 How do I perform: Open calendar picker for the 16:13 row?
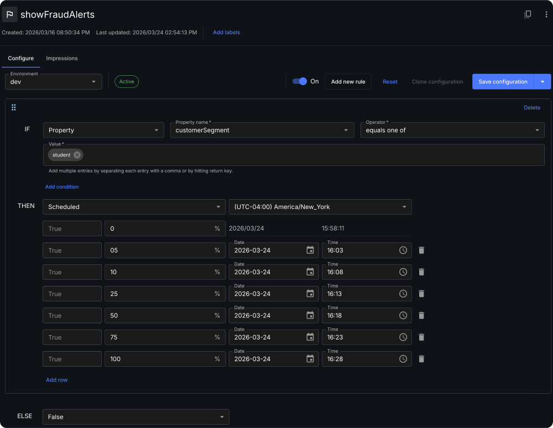click(x=310, y=294)
